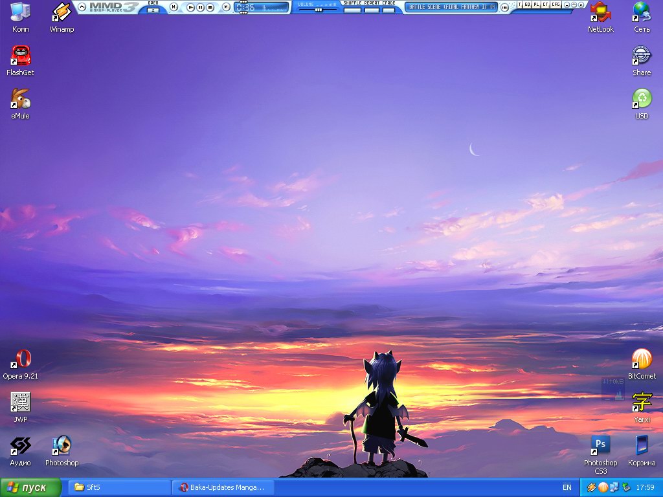Screen dimensions: 663x497
Task: Switch to the Baka-Updates Manga taskbar window
Action: [223, 487]
